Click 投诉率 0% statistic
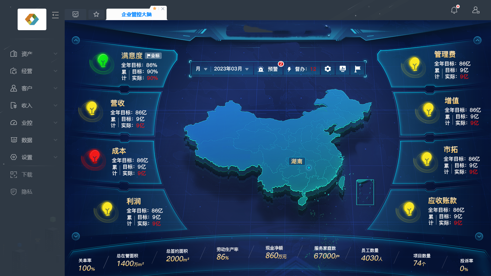 [x=467, y=265]
